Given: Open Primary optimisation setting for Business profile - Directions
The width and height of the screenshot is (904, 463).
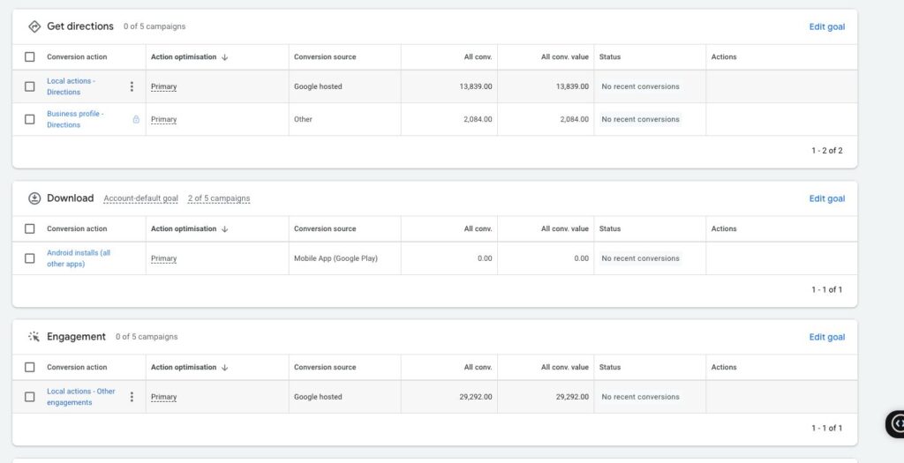Looking at the screenshot, I should 163,119.
